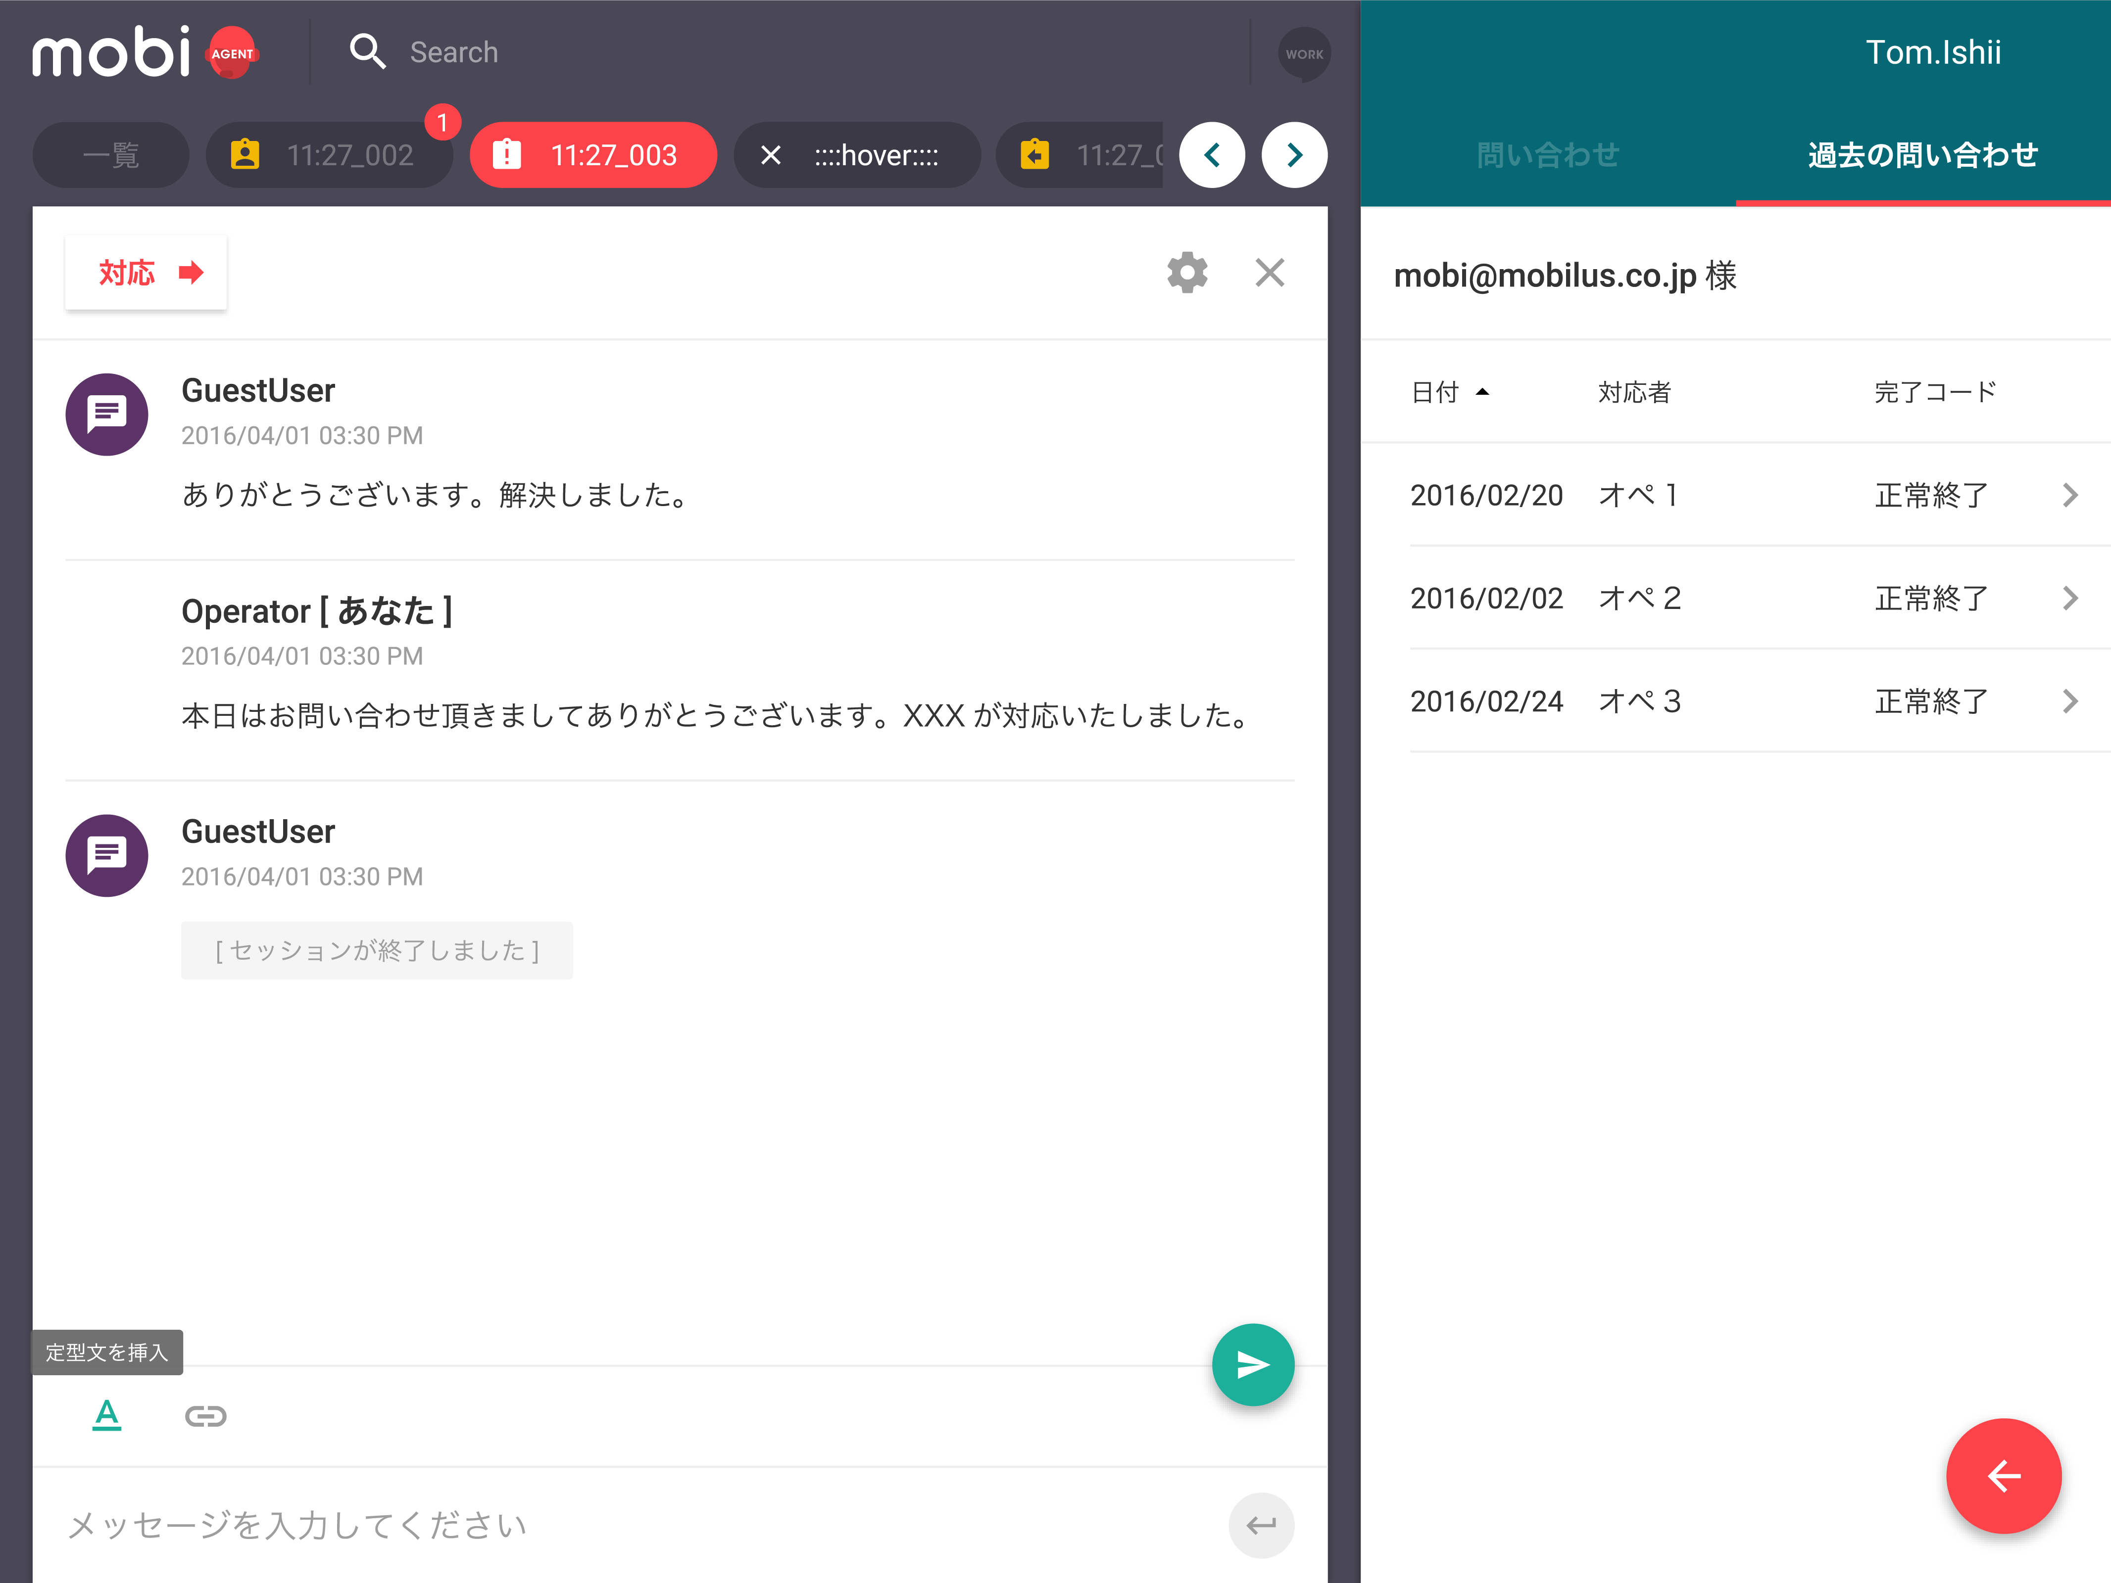Click 正常終了 code in the オペ 2 row

1932,598
